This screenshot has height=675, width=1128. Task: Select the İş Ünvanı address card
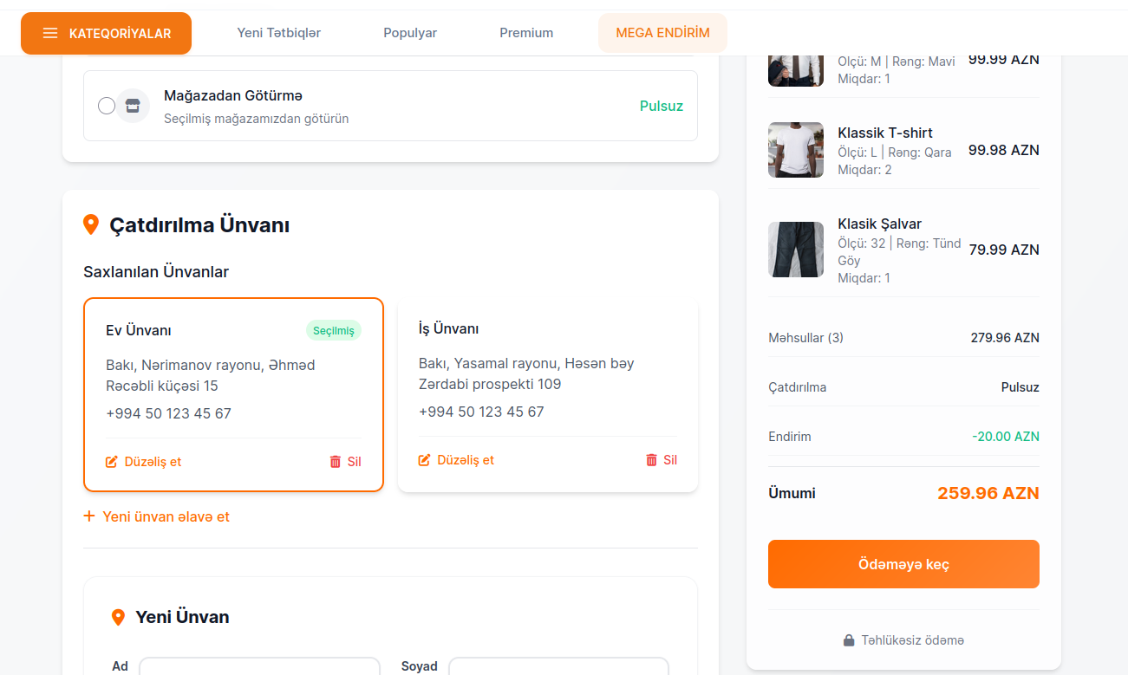(548, 394)
